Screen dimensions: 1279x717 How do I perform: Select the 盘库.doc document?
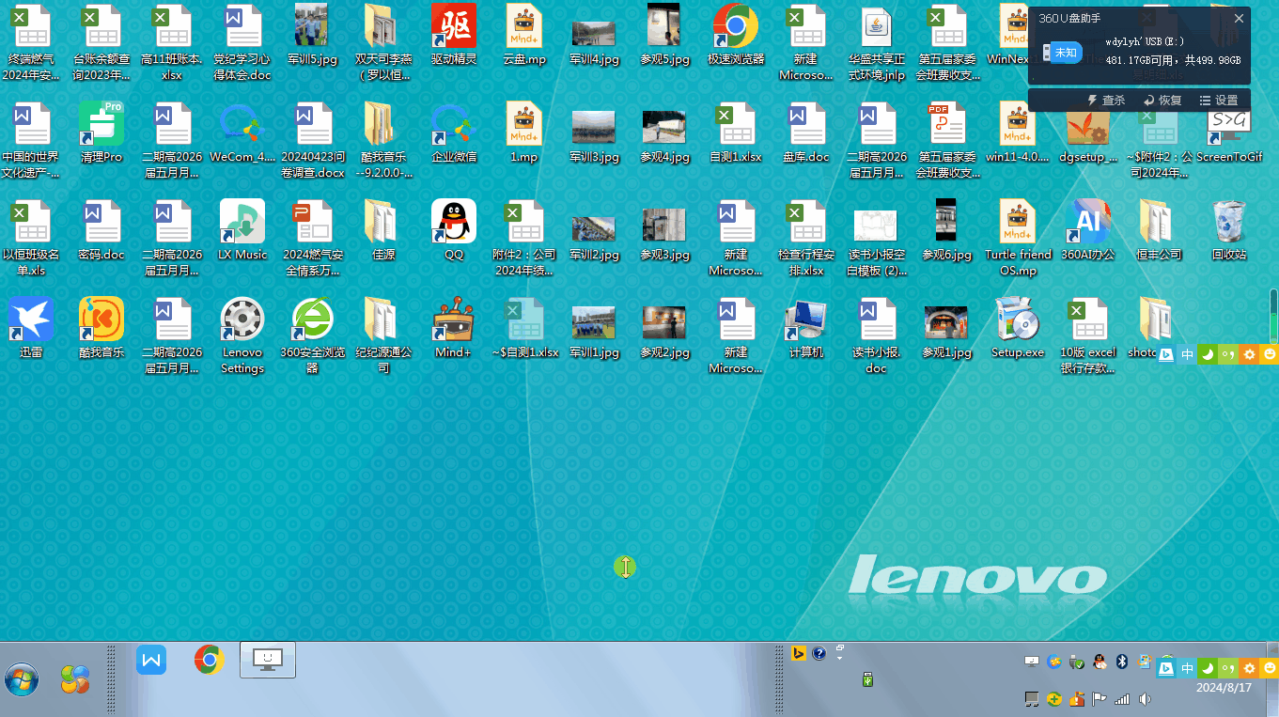(x=806, y=132)
